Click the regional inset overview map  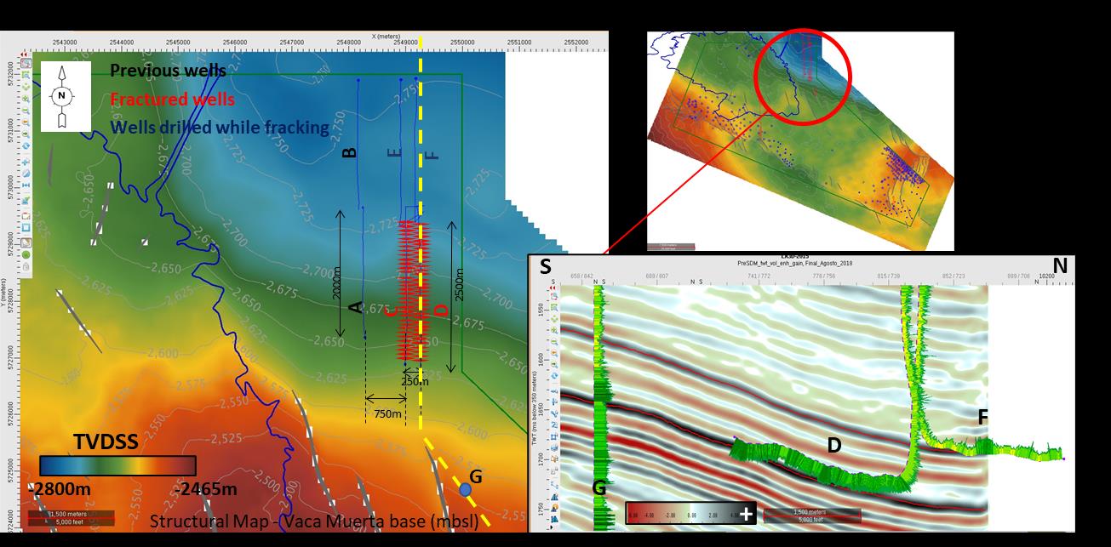tap(800, 140)
